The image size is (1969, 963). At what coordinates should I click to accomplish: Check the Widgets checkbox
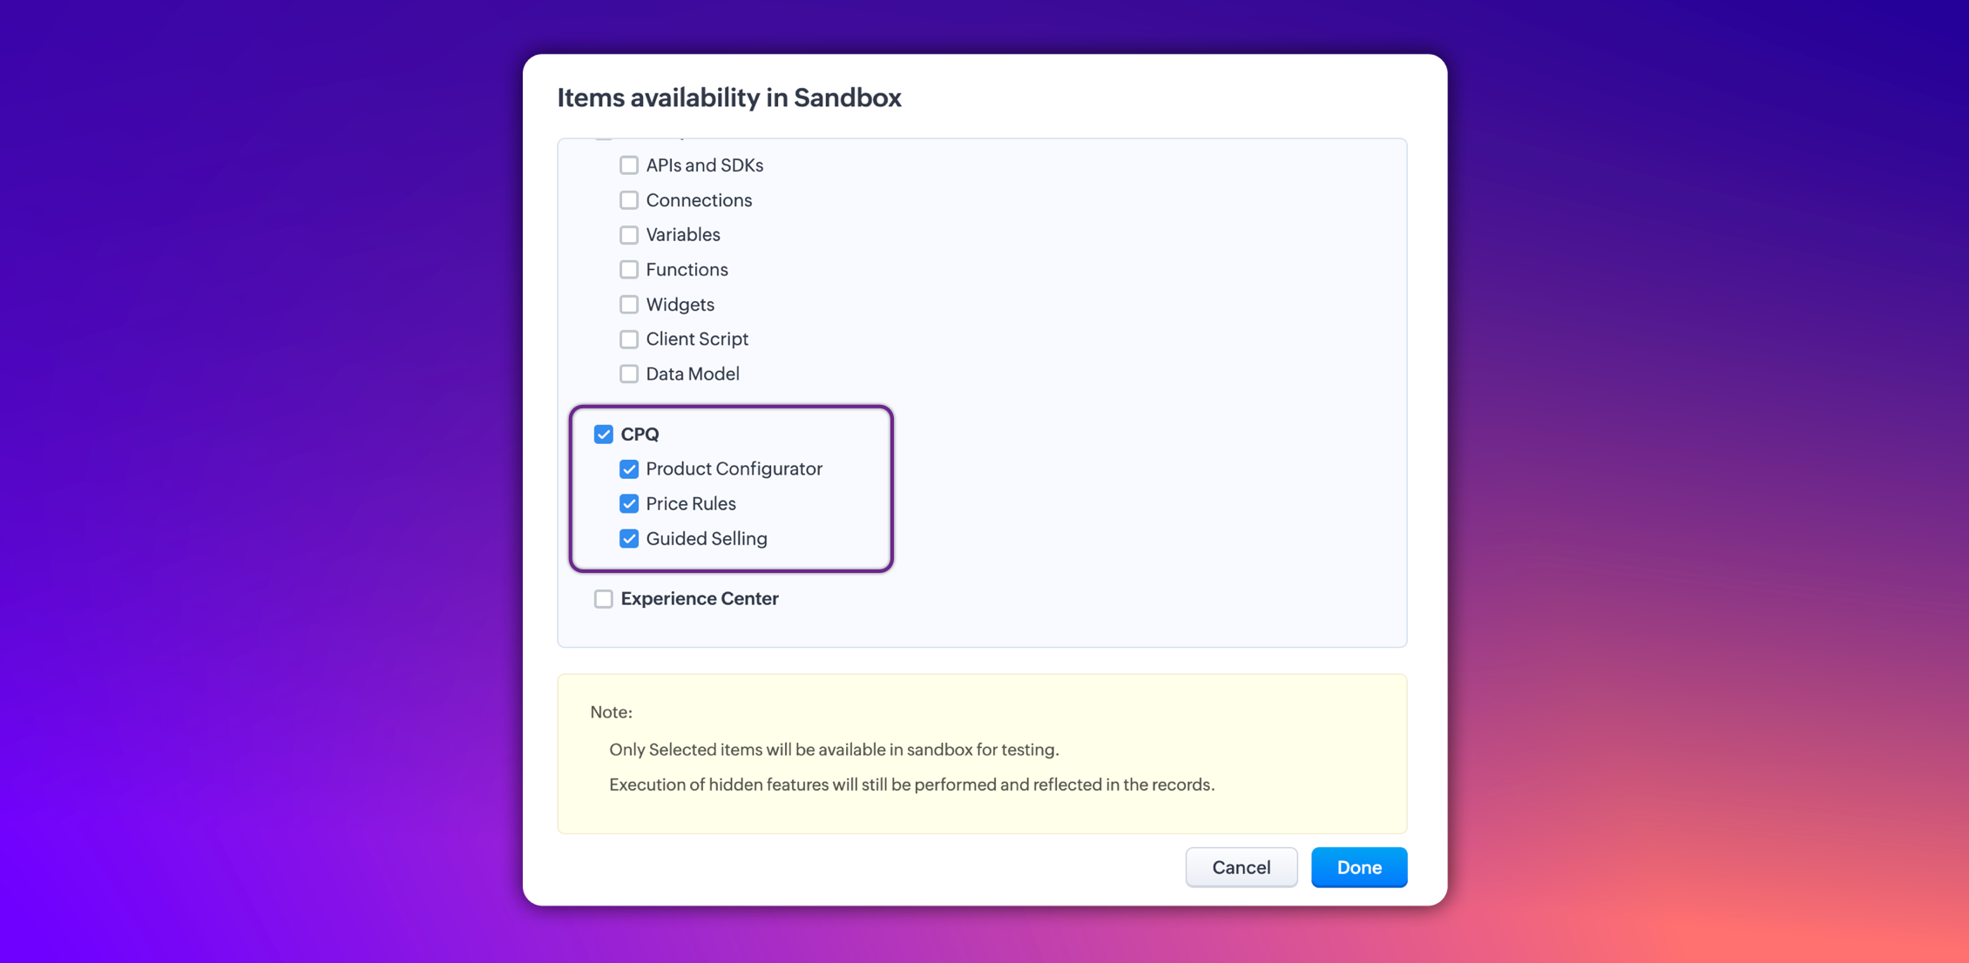(x=628, y=305)
